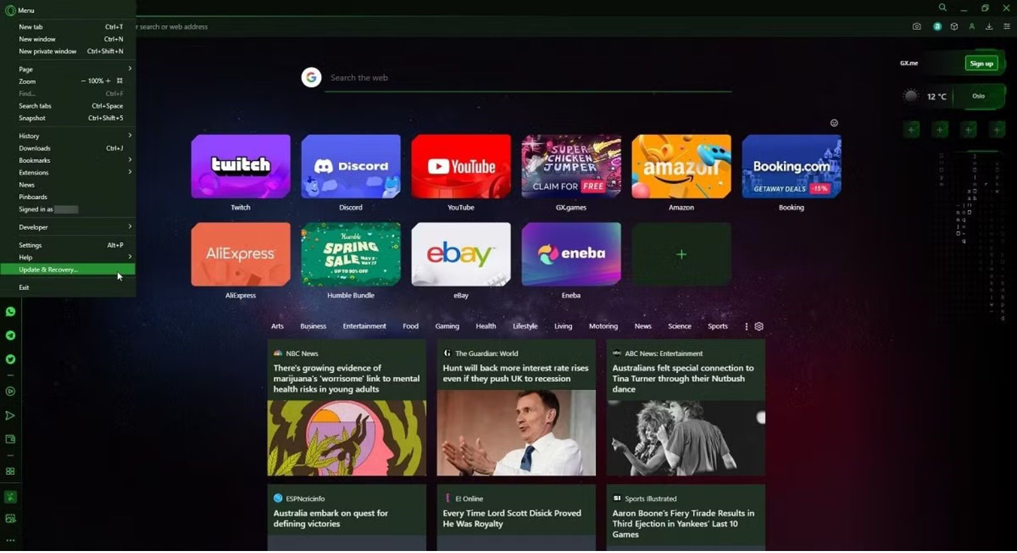Choose New private window
The height and width of the screenshot is (553, 1017).
[68, 51]
